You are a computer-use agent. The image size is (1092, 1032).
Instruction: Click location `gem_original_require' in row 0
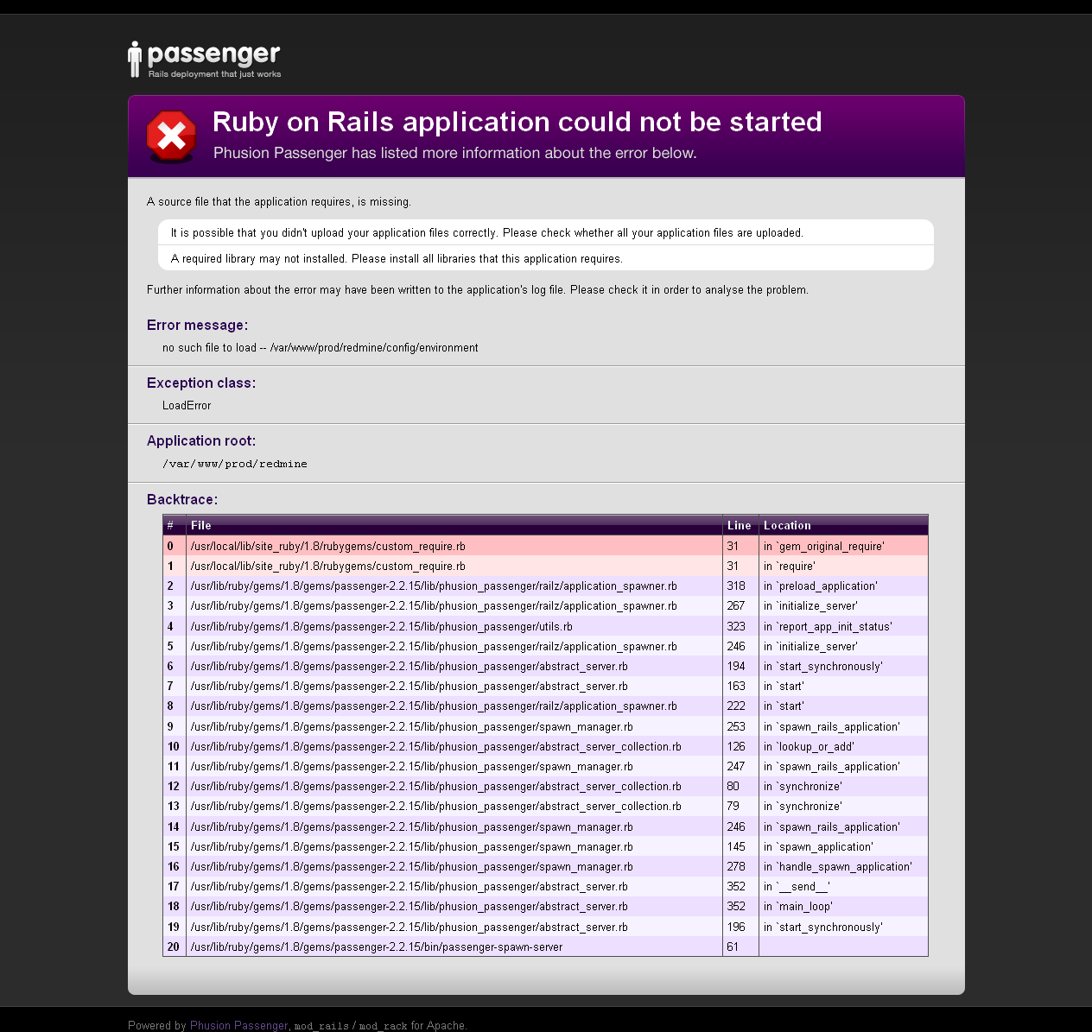tap(823, 546)
